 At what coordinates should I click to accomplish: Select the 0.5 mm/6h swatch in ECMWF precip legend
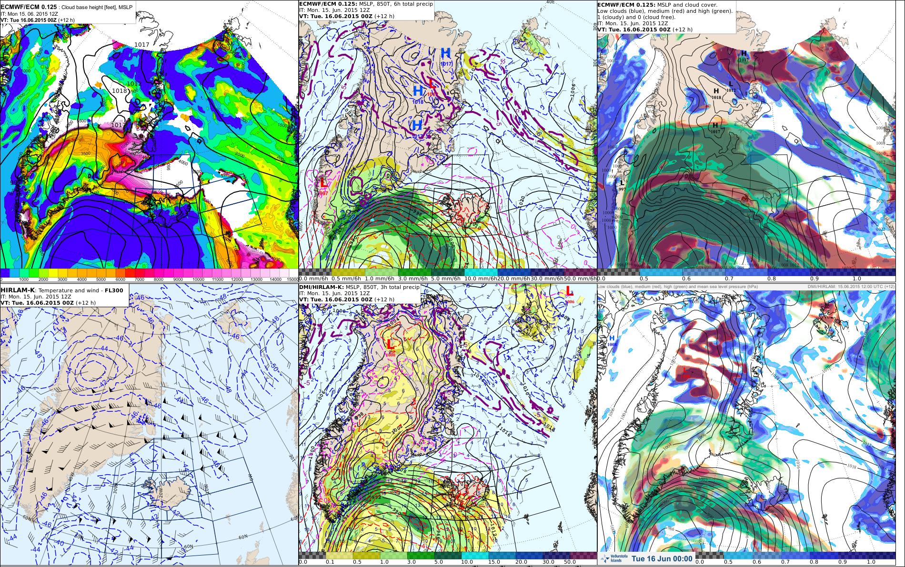pyautogui.click(x=348, y=272)
